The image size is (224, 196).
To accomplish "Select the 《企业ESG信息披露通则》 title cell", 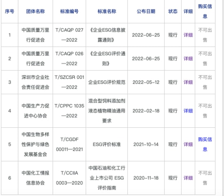I will [107, 35].
